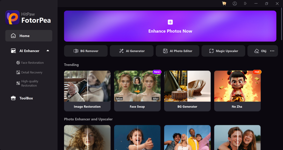Select the Detail Recovery sidebar item

pyautogui.click(x=29, y=72)
